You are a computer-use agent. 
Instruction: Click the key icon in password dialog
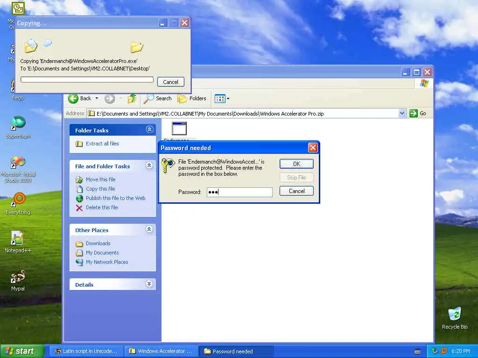168,165
